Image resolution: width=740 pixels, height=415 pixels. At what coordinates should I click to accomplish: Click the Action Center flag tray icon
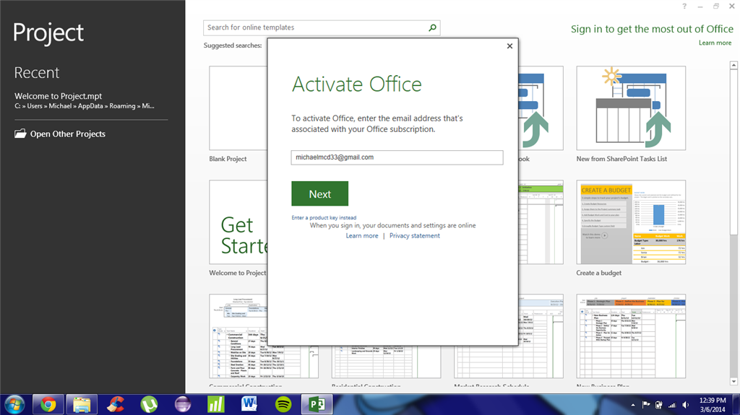coord(646,405)
